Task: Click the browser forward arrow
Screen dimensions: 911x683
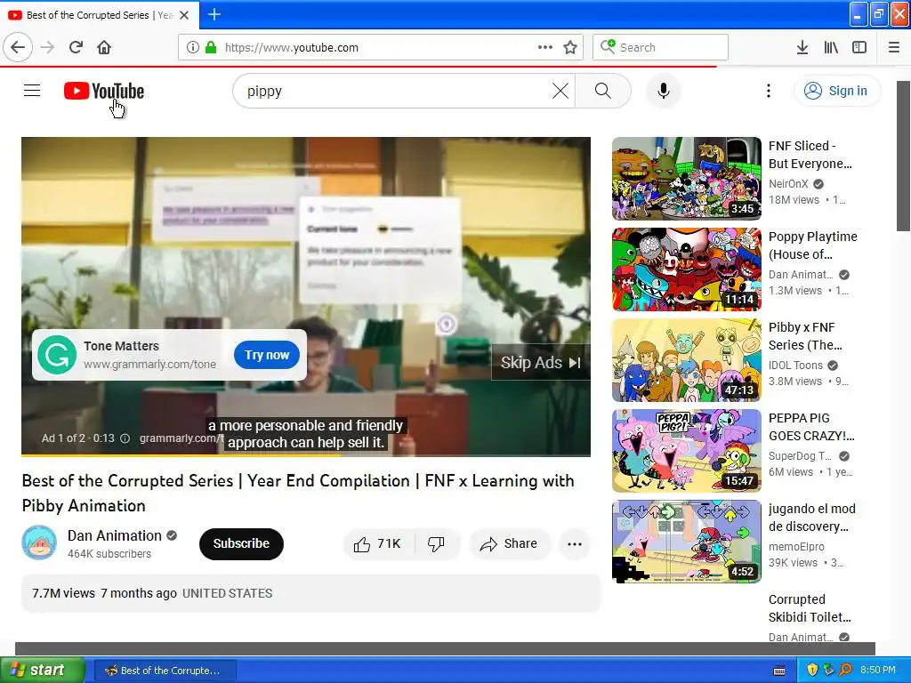Action: (48, 47)
